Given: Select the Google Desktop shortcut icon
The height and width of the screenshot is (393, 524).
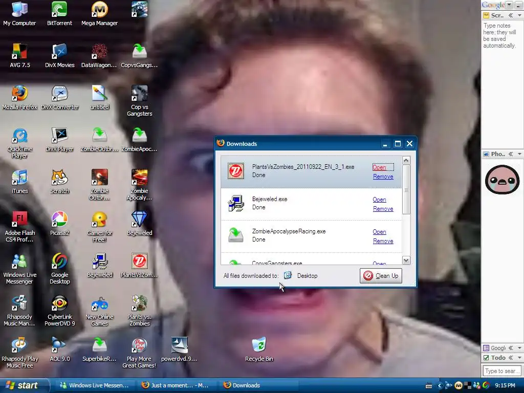Looking at the screenshot, I should tap(60, 269).
